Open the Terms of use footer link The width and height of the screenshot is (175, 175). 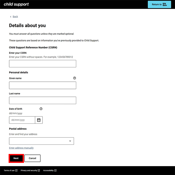point(9,170)
